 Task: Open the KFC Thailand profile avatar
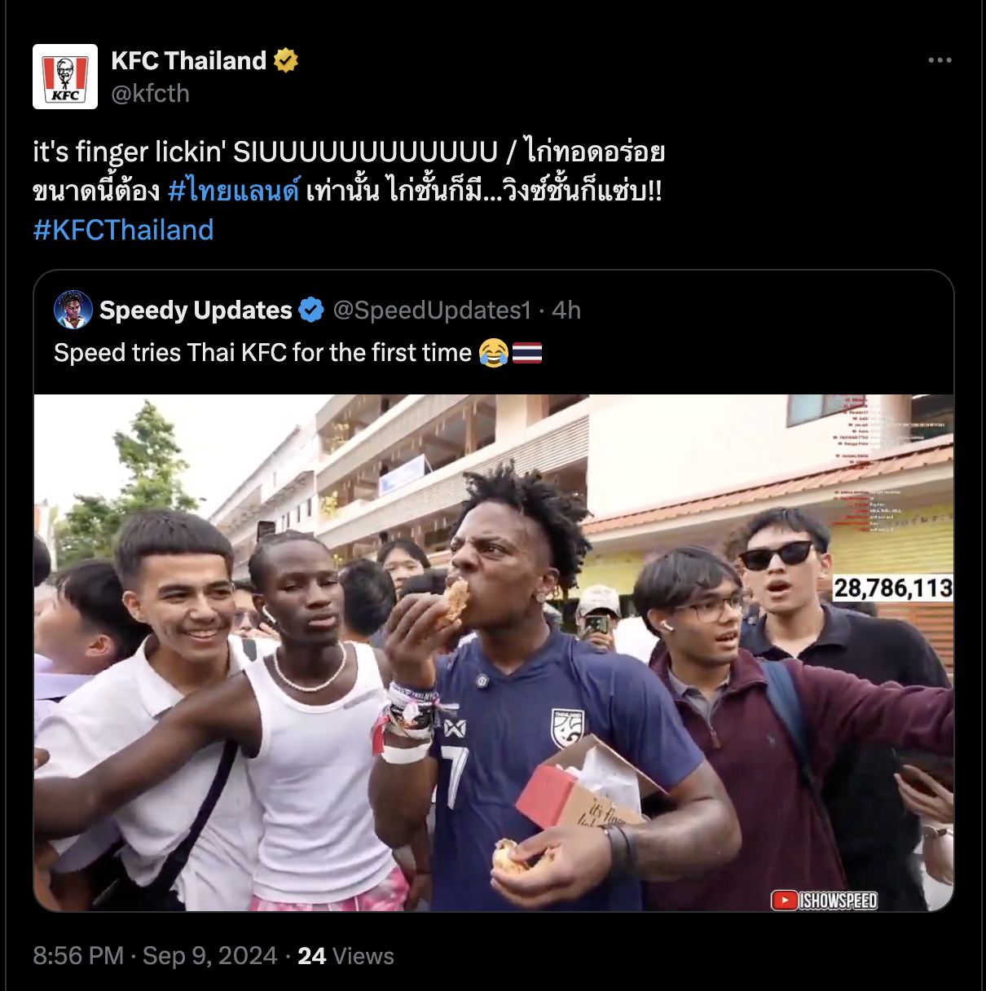pos(65,77)
